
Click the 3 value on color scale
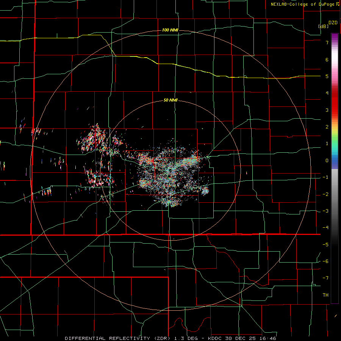pos(327,110)
